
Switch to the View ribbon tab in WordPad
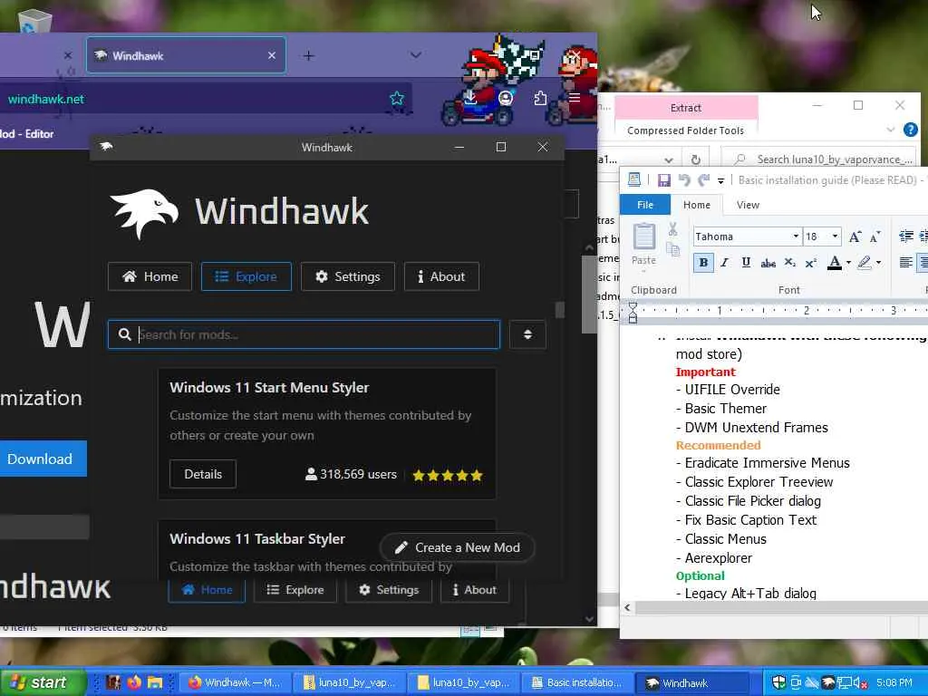(748, 205)
